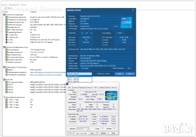Open the SPD tab in CPU-Z
This screenshot has width=196, height=137.
point(96,88)
